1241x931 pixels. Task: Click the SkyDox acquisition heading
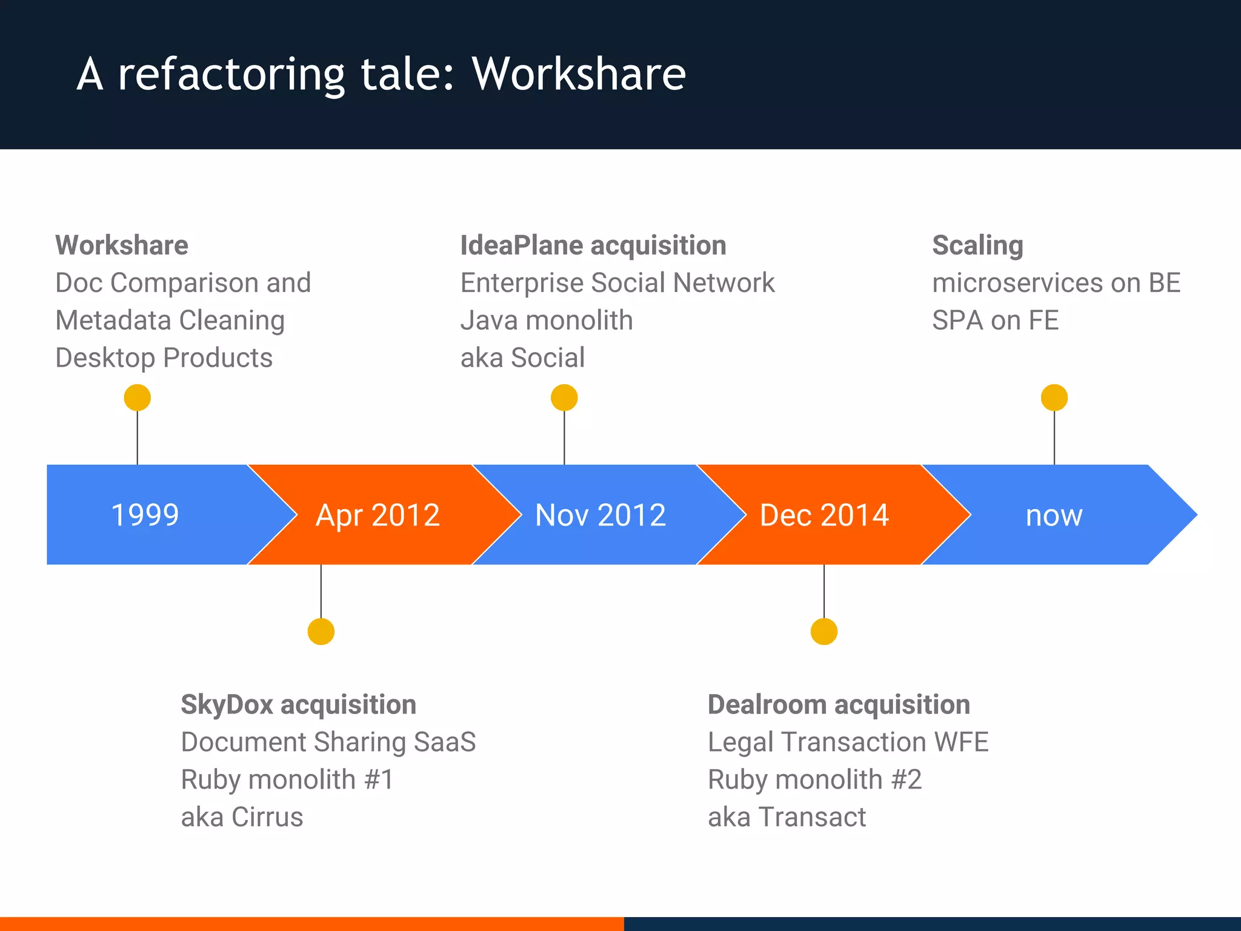tap(298, 704)
